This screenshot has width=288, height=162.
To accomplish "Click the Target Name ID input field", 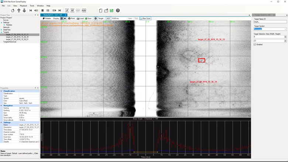I will pyautogui.click(x=270, y=22).
